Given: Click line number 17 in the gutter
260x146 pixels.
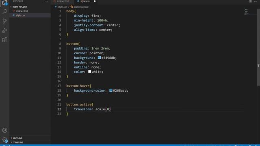Looking at the screenshot, I should point(59,86).
